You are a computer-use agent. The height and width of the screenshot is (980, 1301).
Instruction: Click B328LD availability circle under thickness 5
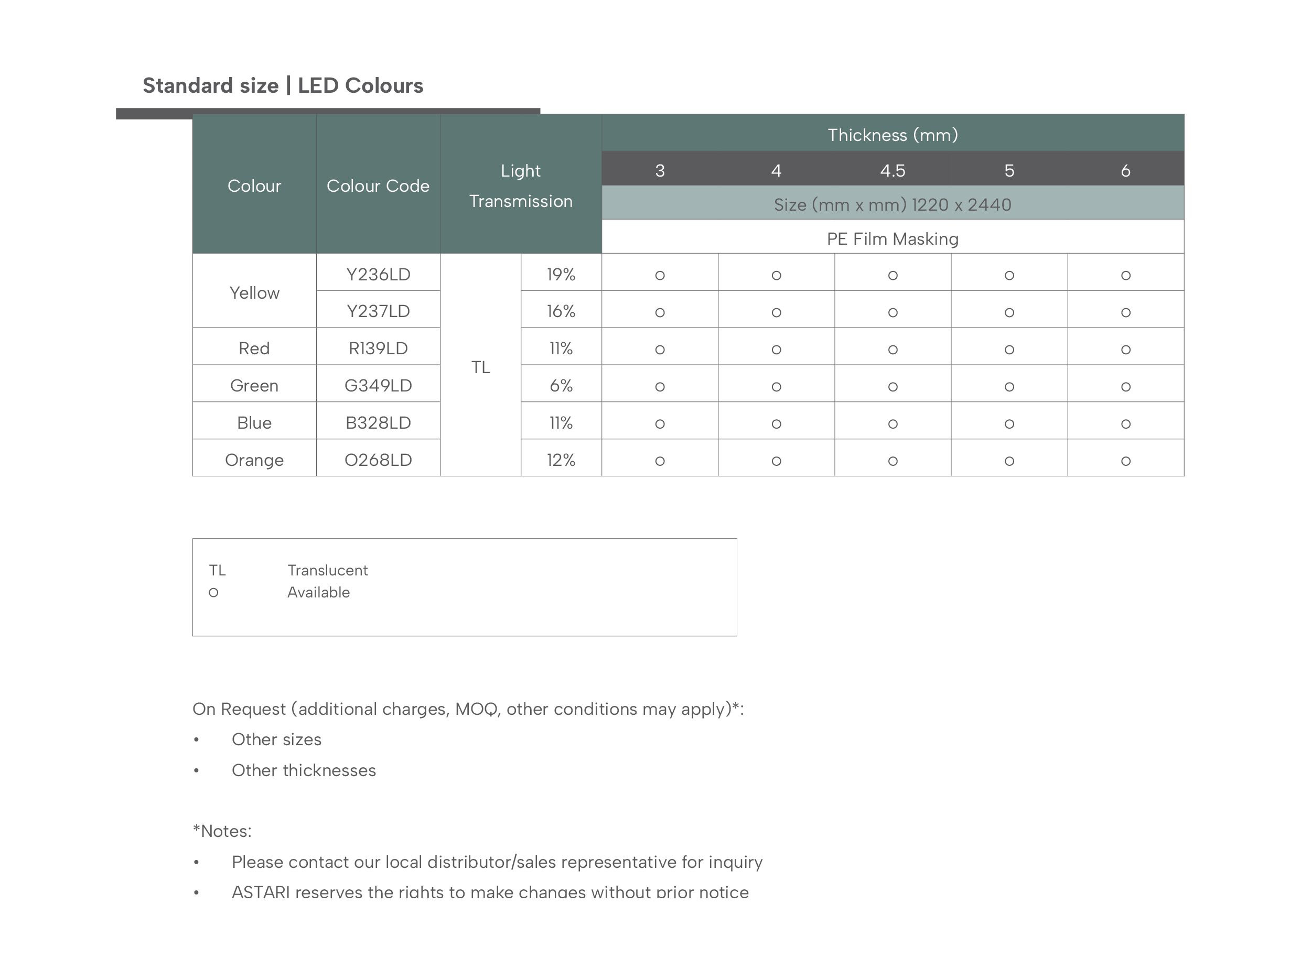click(x=1009, y=423)
